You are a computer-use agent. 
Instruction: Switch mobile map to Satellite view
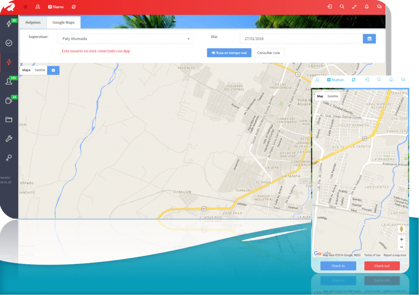coord(333,96)
